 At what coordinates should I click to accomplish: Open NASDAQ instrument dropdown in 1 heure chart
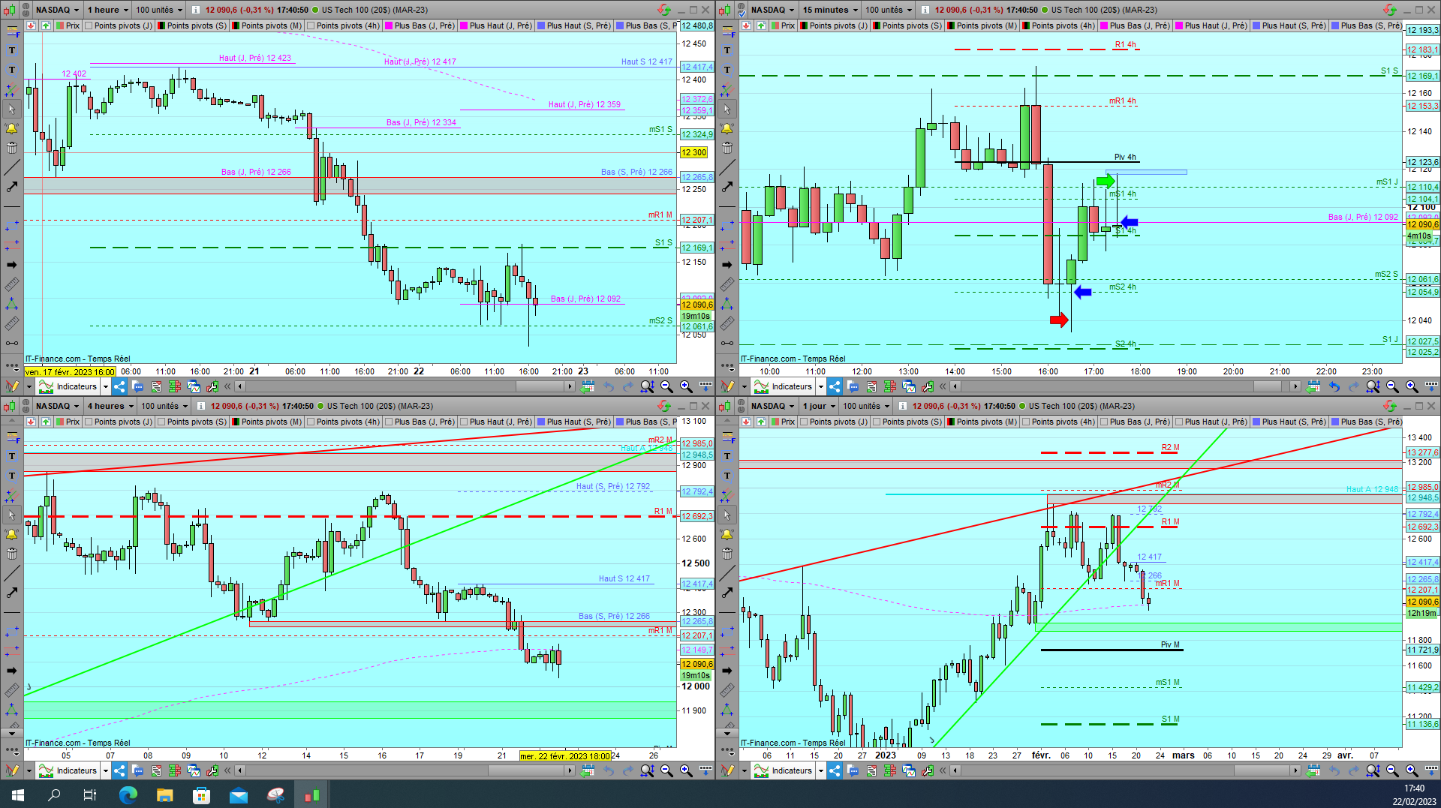(58, 10)
